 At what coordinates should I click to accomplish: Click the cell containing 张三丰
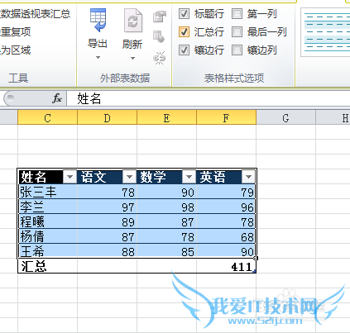48,192
